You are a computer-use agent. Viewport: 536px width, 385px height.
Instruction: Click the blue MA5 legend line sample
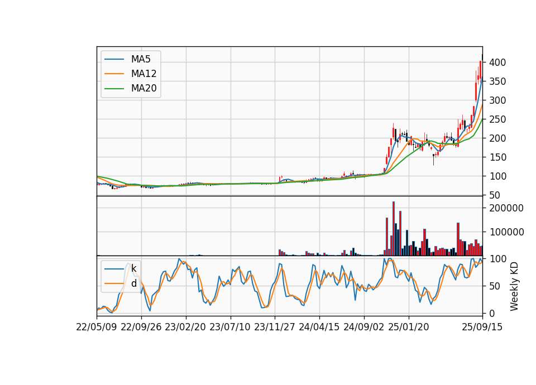(114, 59)
